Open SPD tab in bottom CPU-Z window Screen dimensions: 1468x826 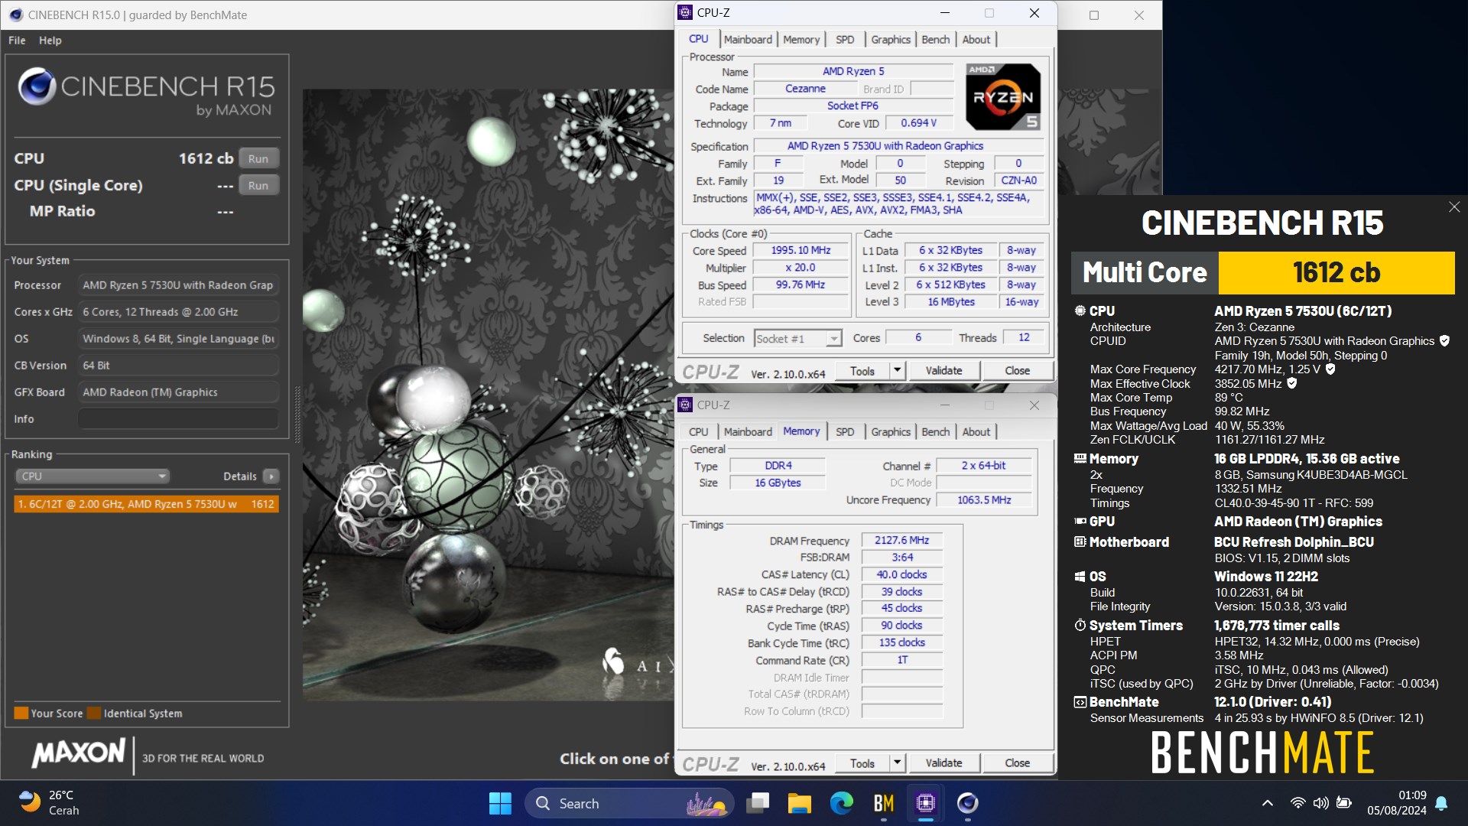point(845,431)
